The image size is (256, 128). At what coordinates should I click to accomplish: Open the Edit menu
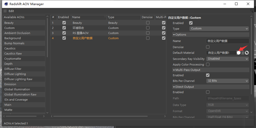tap(11, 11)
